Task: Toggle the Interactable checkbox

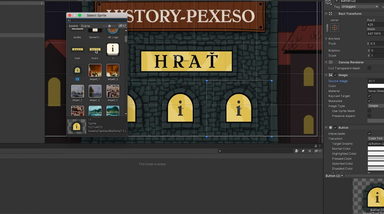Action: [x=369, y=133]
